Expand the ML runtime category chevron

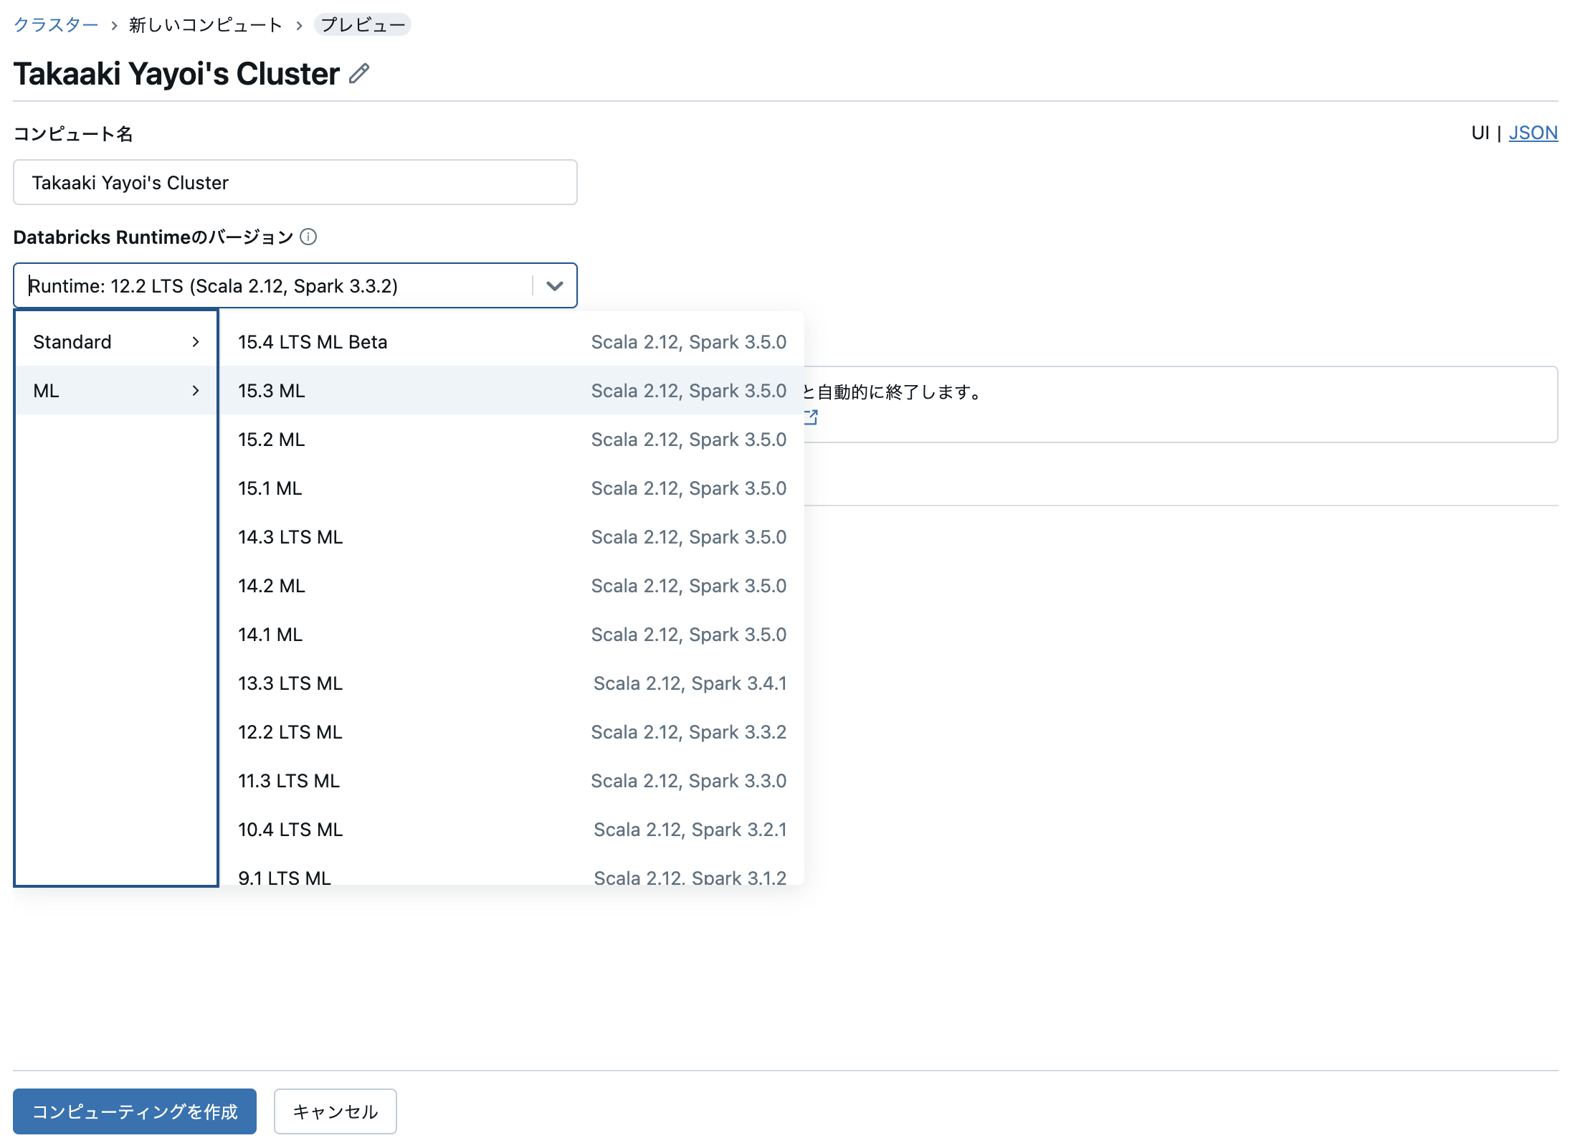tap(195, 391)
